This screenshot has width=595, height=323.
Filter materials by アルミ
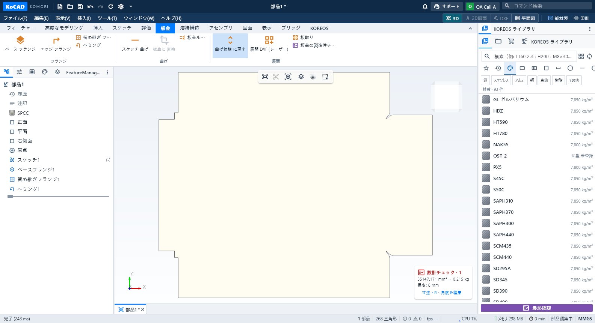[x=519, y=80]
